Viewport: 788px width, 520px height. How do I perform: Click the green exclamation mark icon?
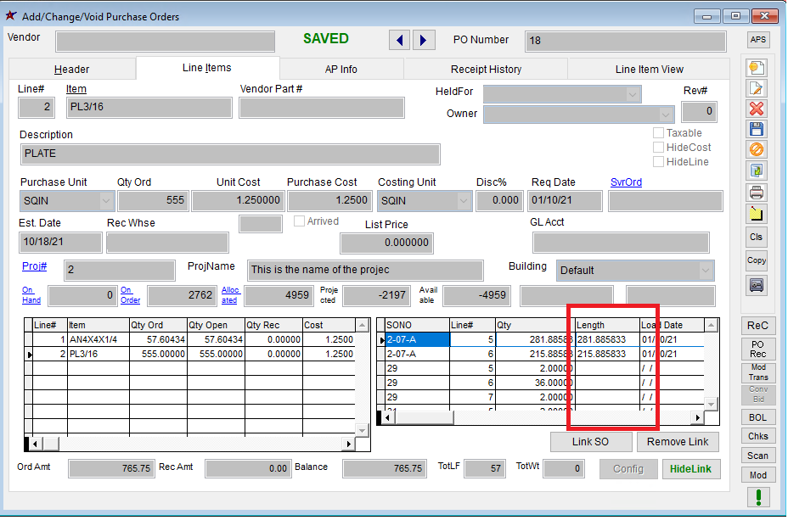click(757, 497)
